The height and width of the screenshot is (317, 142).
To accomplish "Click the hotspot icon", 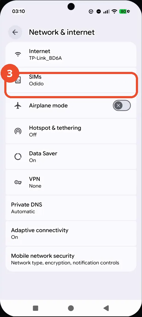I will point(18,131).
